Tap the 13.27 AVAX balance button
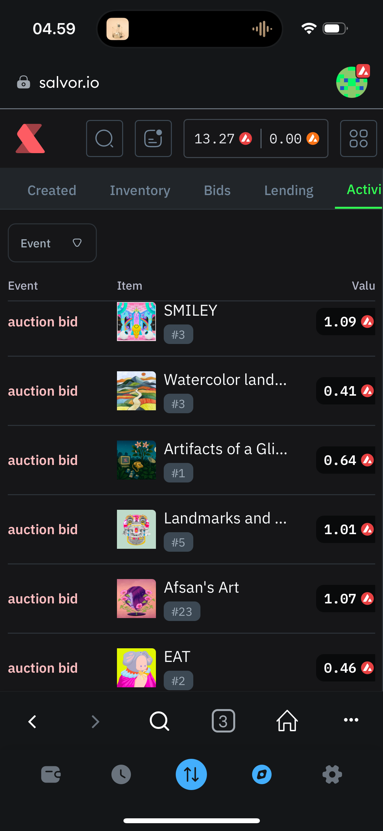The width and height of the screenshot is (383, 831). (x=223, y=138)
